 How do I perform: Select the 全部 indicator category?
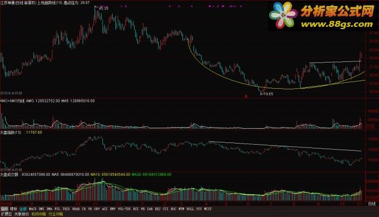(23, 209)
